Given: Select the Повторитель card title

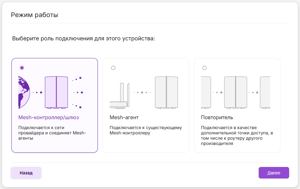Looking at the screenshot, I should click(217, 118).
